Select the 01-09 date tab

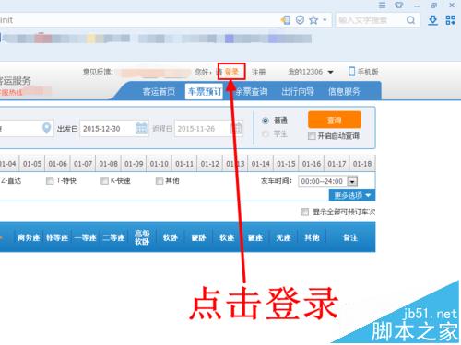(134, 164)
